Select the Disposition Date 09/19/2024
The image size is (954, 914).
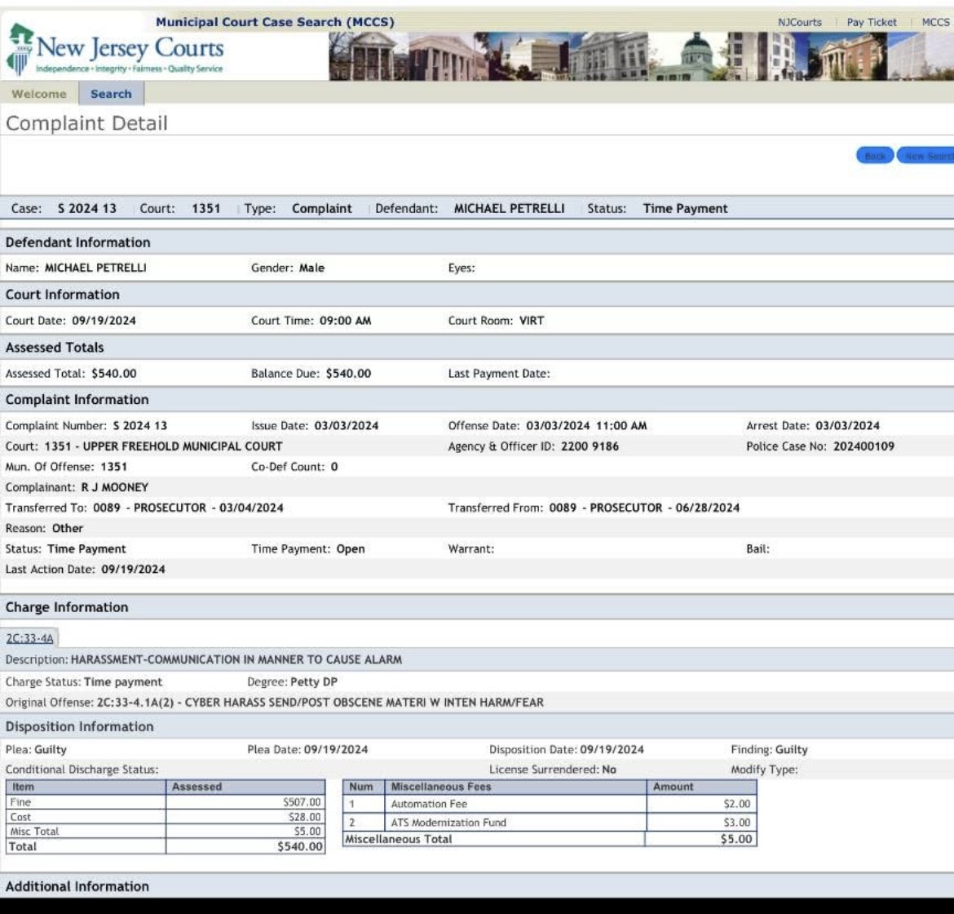click(x=612, y=750)
